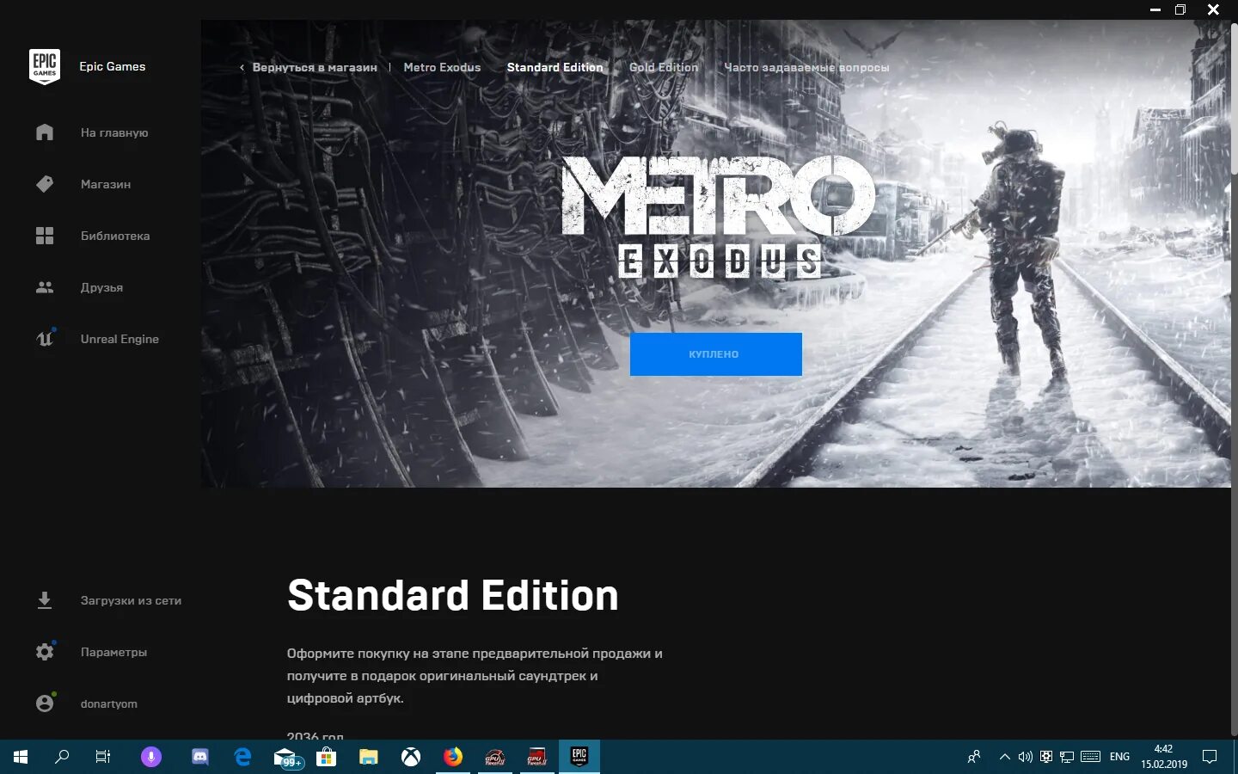
Task: Open Cortana microphone icon on taskbar
Action: click(150, 757)
